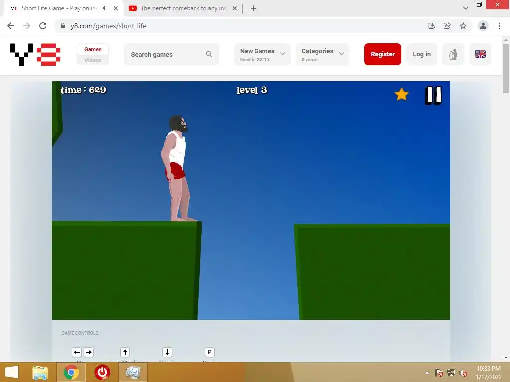The height and width of the screenshot is (382, 510).
Task: Open the parental control figures icon
Action: [453, 54]
